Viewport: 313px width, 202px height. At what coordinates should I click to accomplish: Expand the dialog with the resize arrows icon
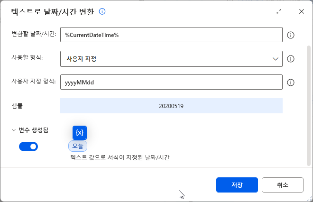[x=279, y=11]
